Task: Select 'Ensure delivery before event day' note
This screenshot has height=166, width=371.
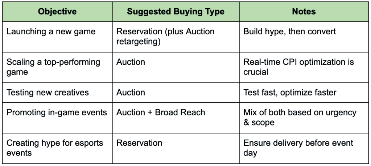Action: (298, 148)
